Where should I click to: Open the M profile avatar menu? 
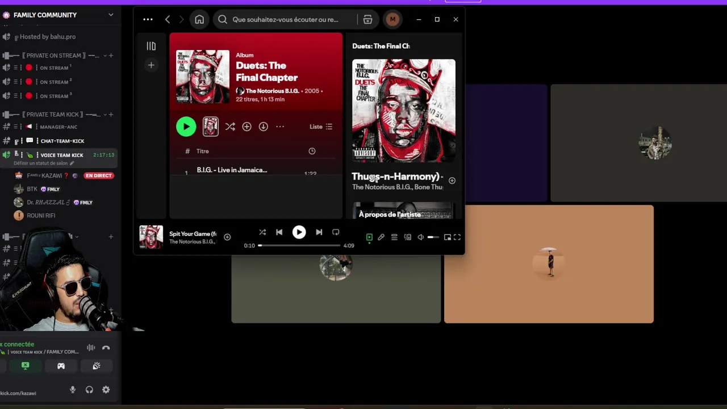click(x=392, y=19)
